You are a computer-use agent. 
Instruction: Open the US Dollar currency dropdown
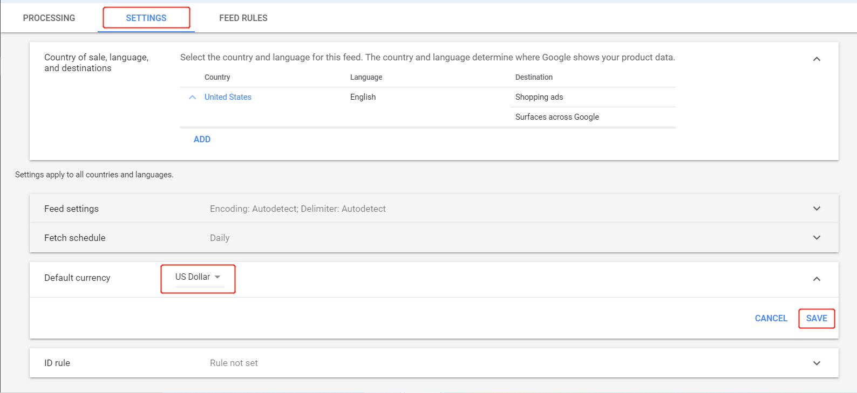click(x=198, y=277)
